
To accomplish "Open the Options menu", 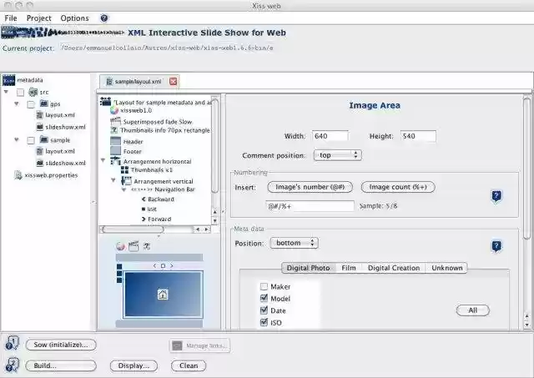I will 74,18.
